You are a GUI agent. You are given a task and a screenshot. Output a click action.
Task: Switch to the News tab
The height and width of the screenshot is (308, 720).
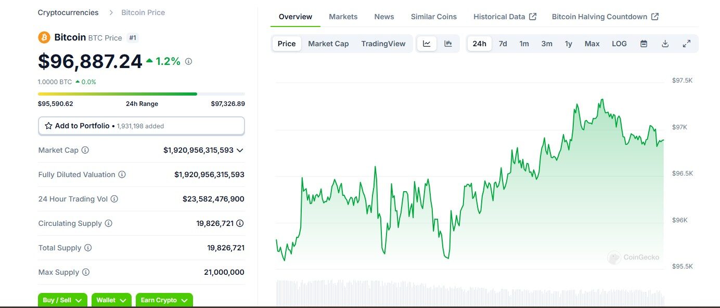coord(384,17)
